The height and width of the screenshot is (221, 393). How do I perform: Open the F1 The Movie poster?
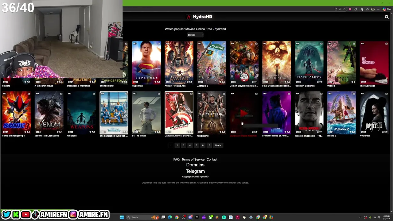146,113
